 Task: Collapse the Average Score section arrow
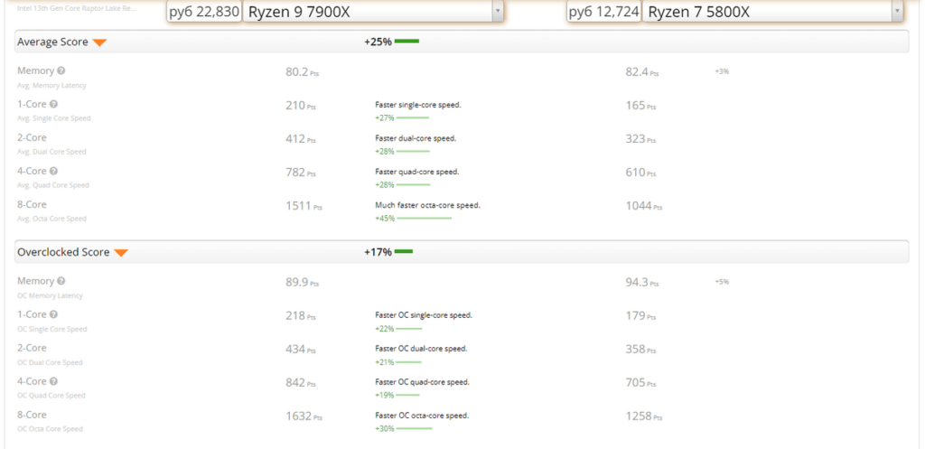coord(99,42)
